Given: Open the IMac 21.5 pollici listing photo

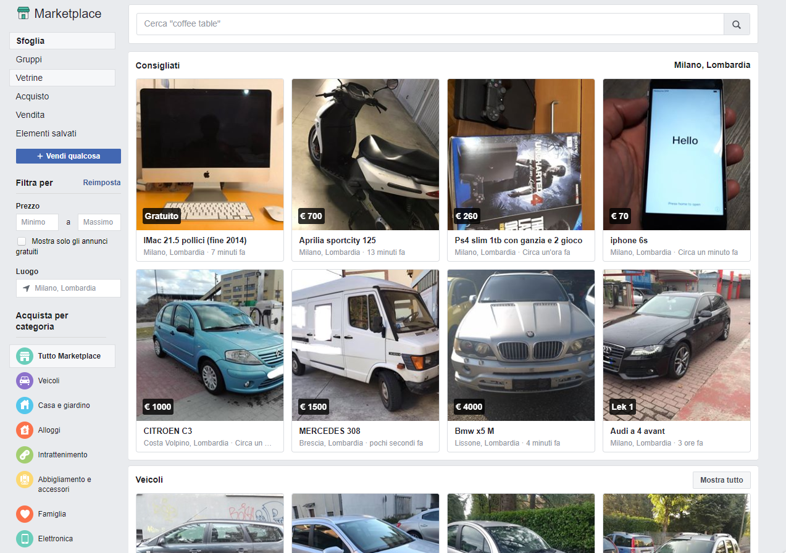Looking at the screenshot, I should [210, 154].
